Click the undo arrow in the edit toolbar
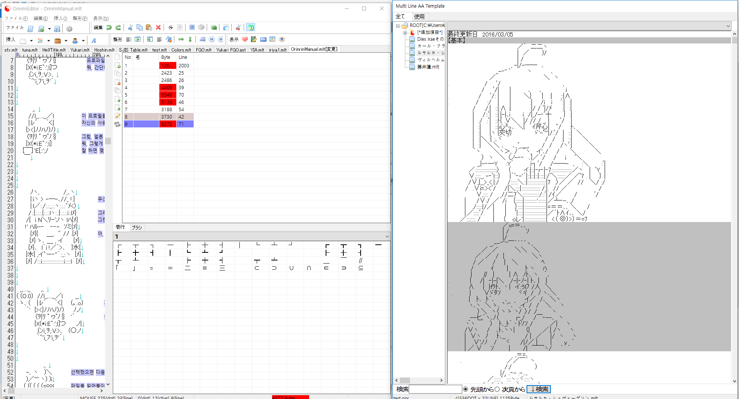The height and width of the screenshot is (399, 739). (109, 27)
